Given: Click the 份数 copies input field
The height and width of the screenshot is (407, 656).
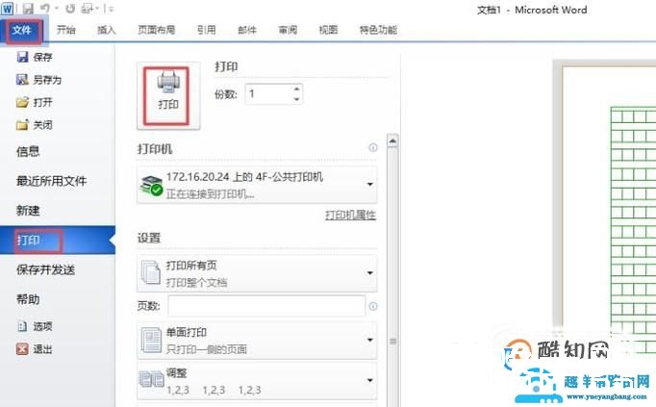Looking at the screenshot, I should 268,94.
